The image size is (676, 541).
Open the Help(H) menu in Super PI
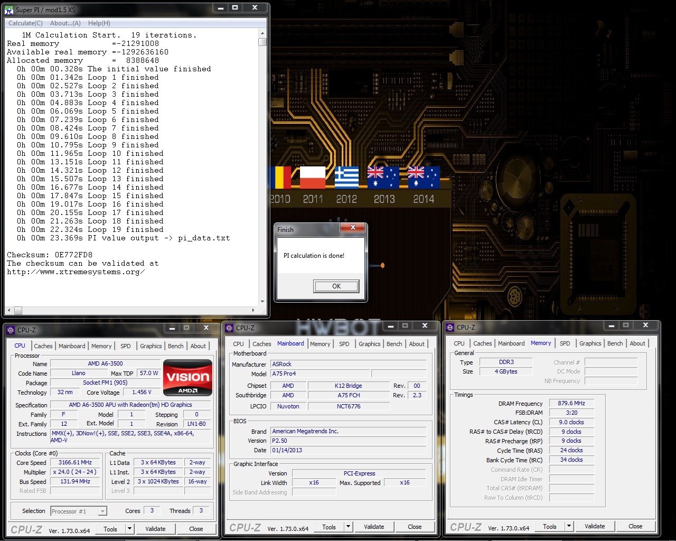pyautogui.click(x=99, y=23)
